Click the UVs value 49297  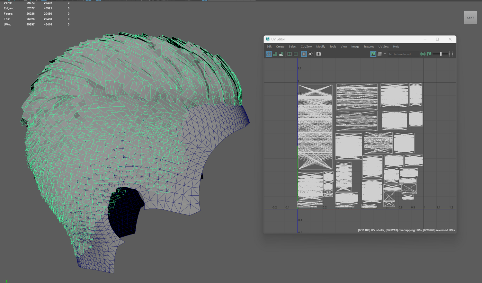pos(31,24)
